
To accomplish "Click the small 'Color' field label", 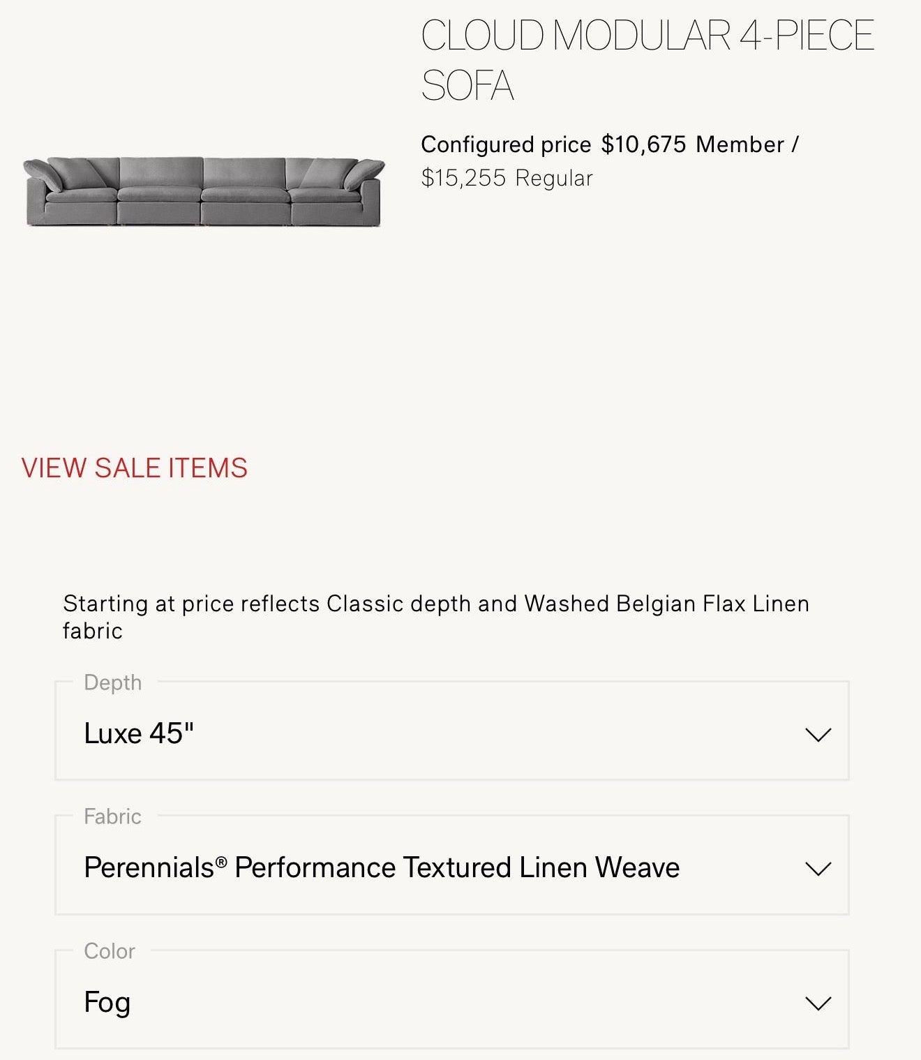I will click(x=110, y=951).
